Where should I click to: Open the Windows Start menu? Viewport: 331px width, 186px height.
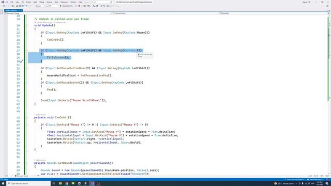tap(3, 183)
